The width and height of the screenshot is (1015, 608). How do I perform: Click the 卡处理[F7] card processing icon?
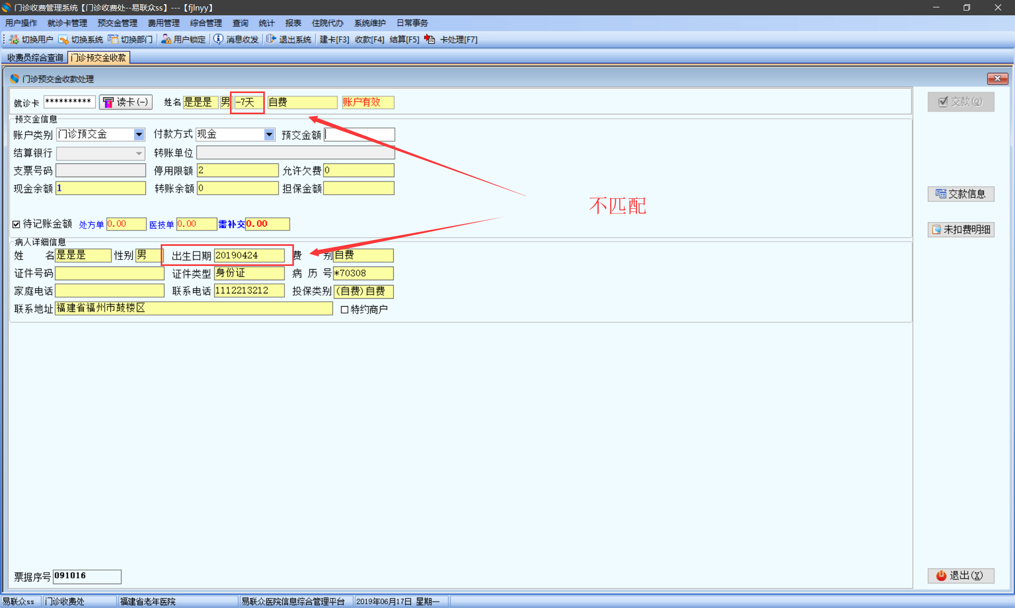(x=430, y=40)
